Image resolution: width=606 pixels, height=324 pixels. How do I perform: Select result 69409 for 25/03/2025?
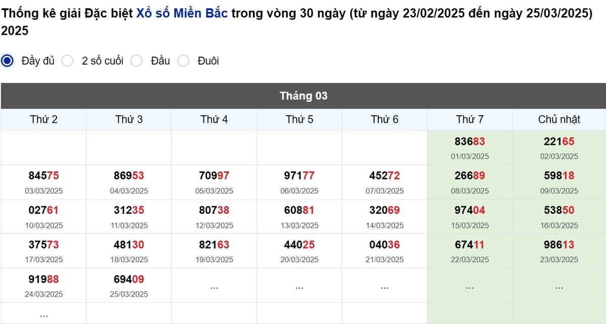click(x=129, y=279)
